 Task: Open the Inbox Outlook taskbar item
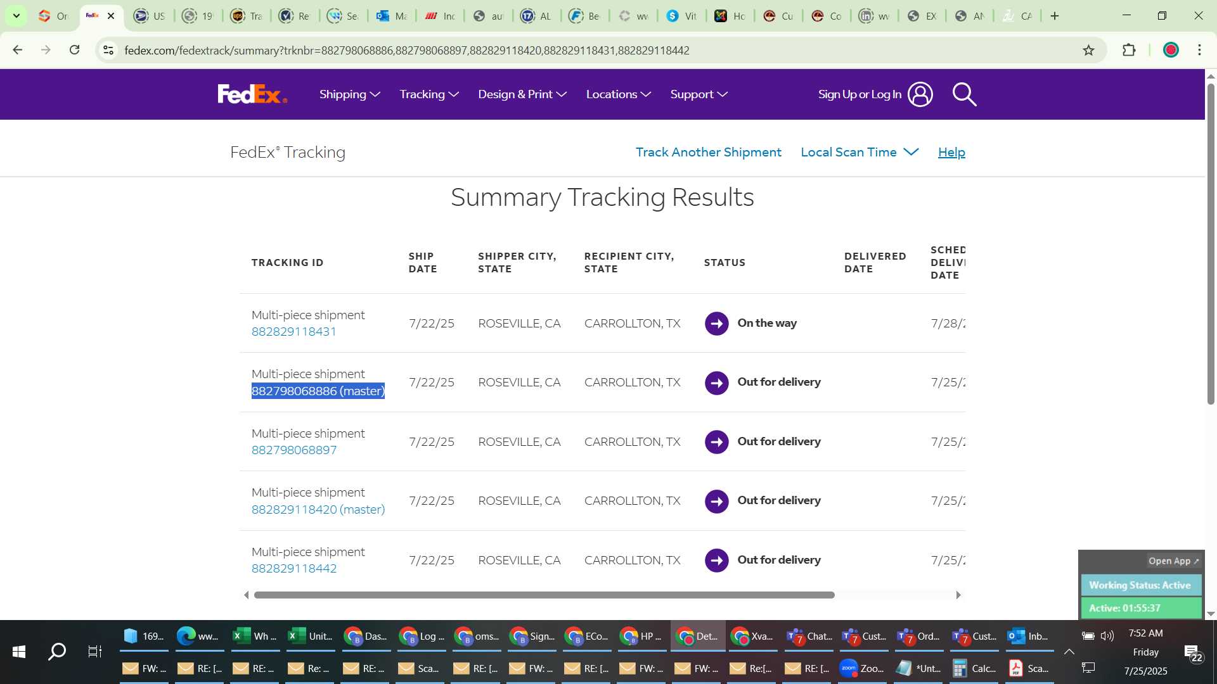(1028, 636)
